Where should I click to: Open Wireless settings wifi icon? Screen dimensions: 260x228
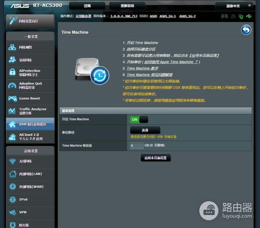point(13,161)
